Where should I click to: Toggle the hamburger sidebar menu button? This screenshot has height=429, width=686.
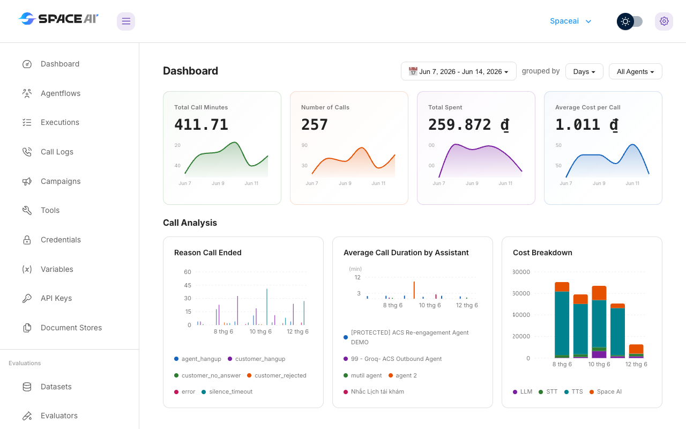click(x=126, y=21)
